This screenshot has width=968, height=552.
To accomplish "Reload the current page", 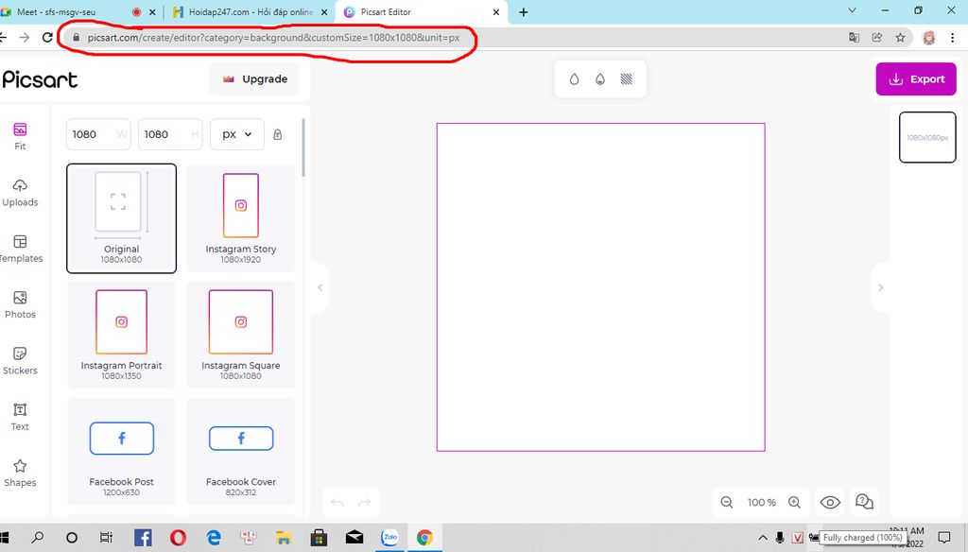I will [47, 38].
